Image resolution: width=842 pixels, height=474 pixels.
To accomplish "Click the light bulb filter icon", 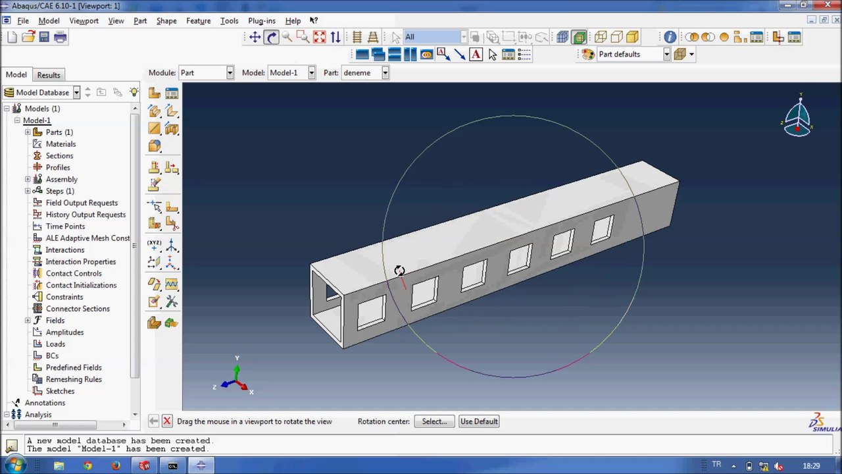I will pyautogui.click(x=134, y=92).
